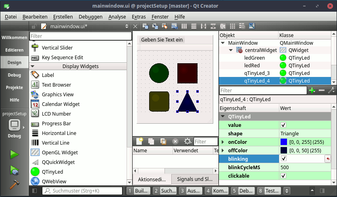This screenshot has height=197, width=337.
Task: Collapse the centralWidget tree node
Action: tap(231, 50)
